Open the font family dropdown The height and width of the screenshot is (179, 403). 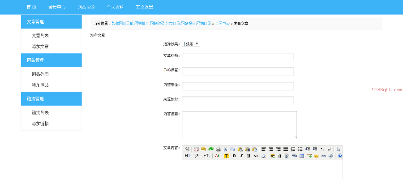(197, 156)
